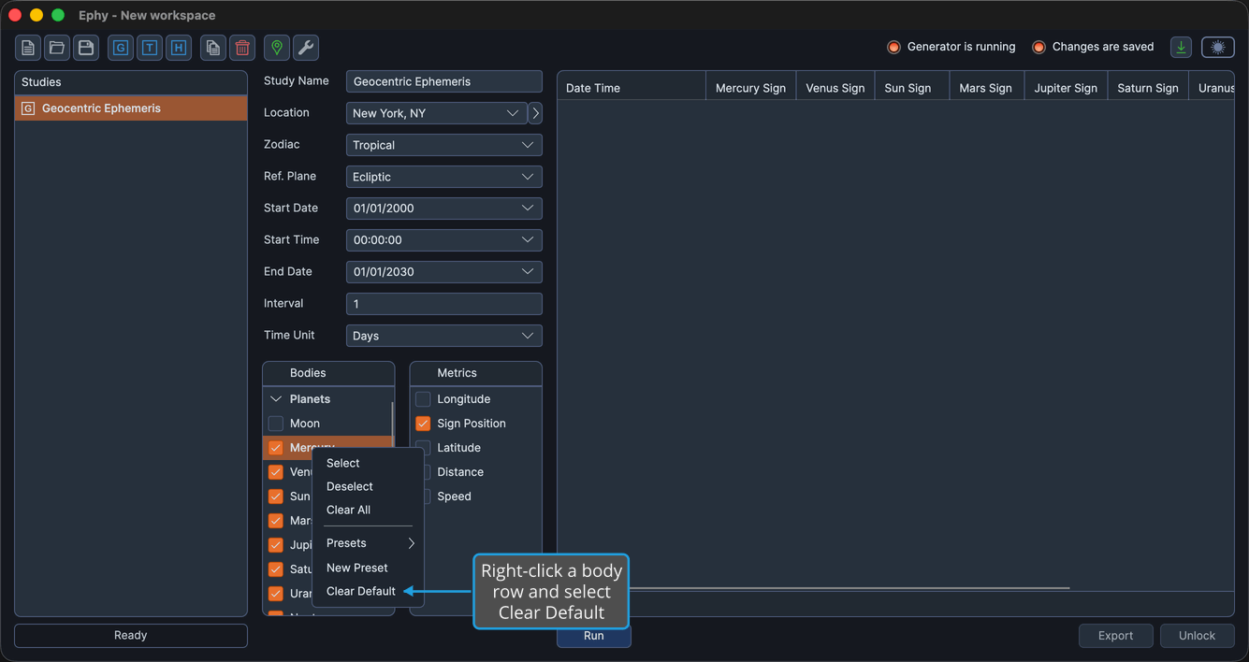This screenshot has width=1249, height=662.
Task: Click the arrow button next to Location
Action: pos(535,113)
